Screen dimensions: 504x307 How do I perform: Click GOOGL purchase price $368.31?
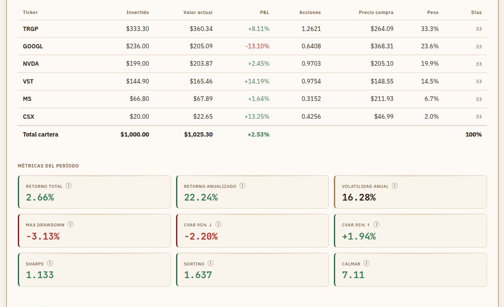point(382,46)
